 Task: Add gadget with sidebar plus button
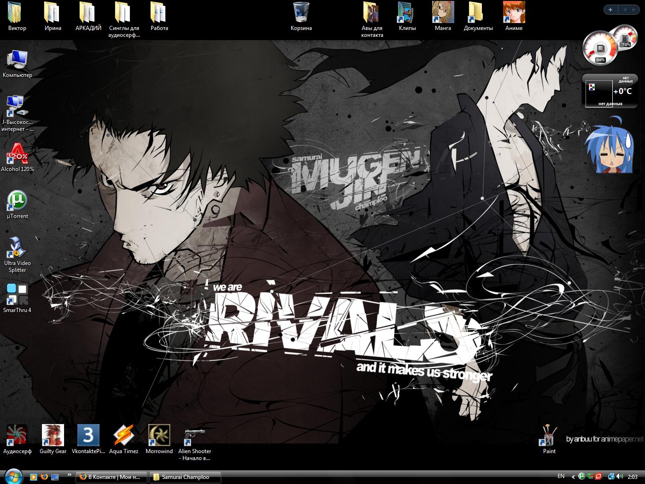coord(610,9)
